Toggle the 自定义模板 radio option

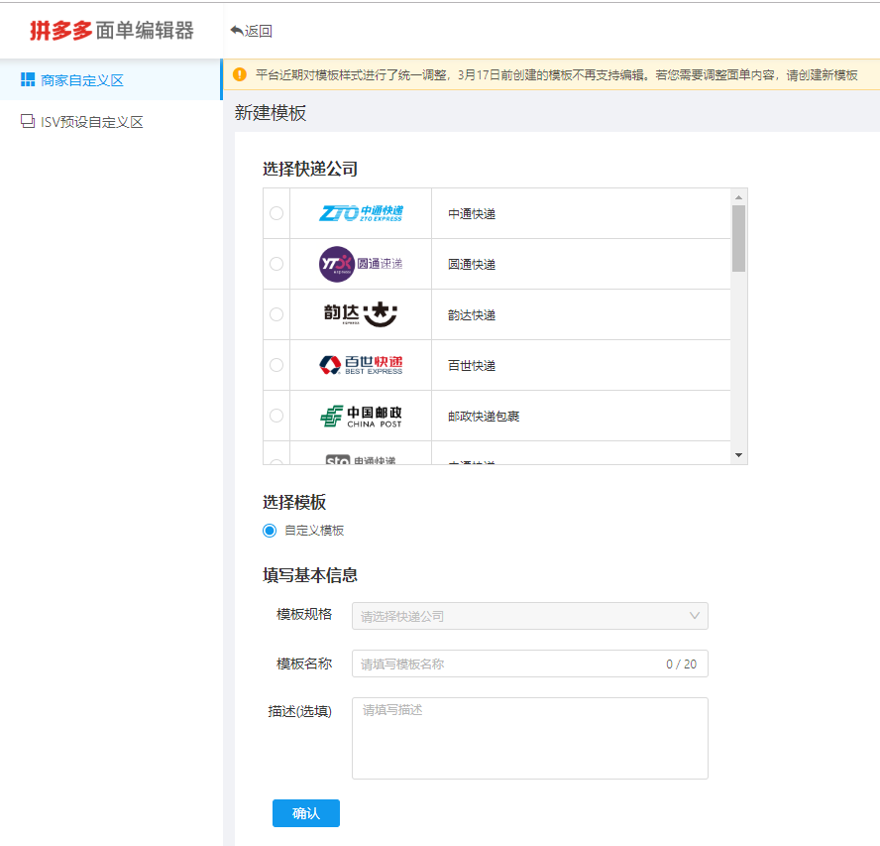coord(270,531)
